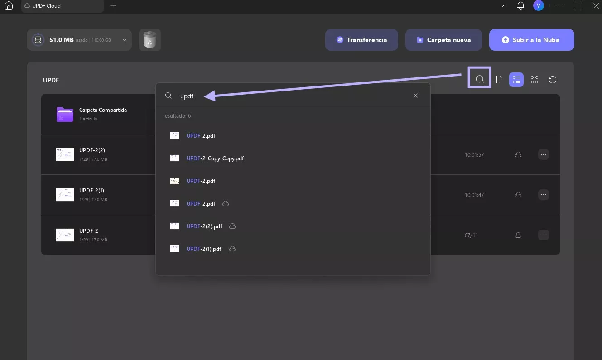Click the cloud icon beside UPDF-2.pdf result
Image resolution: width=602 pixels, height=360 pixels.
pyautogui.click(x=226, y=203)
